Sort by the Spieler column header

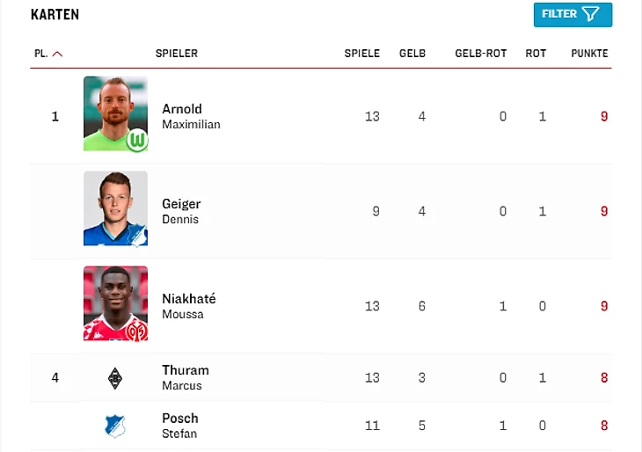click(x=177, y=54)
